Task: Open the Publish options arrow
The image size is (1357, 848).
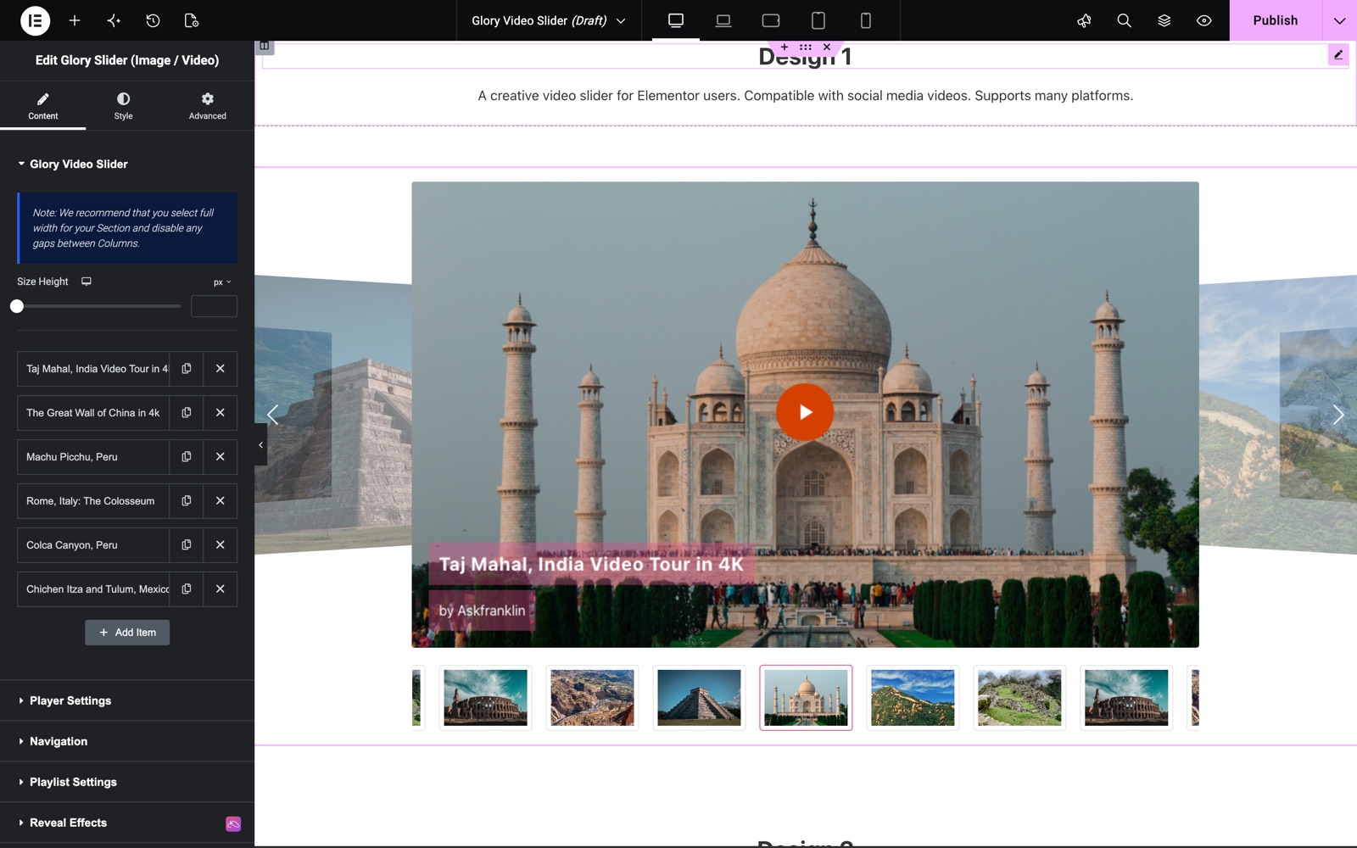Action: 1339,20
